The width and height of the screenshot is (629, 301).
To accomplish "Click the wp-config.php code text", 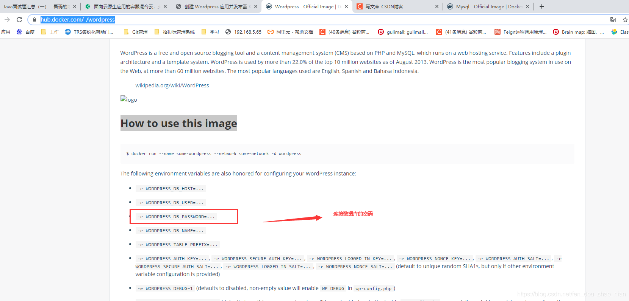I will point(373,289).
